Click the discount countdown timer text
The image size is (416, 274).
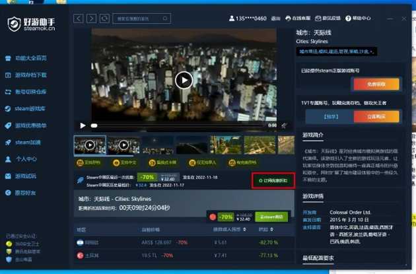(x=145, y=208)
